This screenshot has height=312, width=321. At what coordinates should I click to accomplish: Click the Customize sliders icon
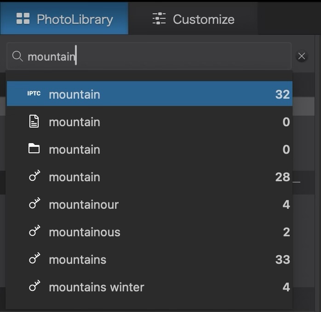159,19
